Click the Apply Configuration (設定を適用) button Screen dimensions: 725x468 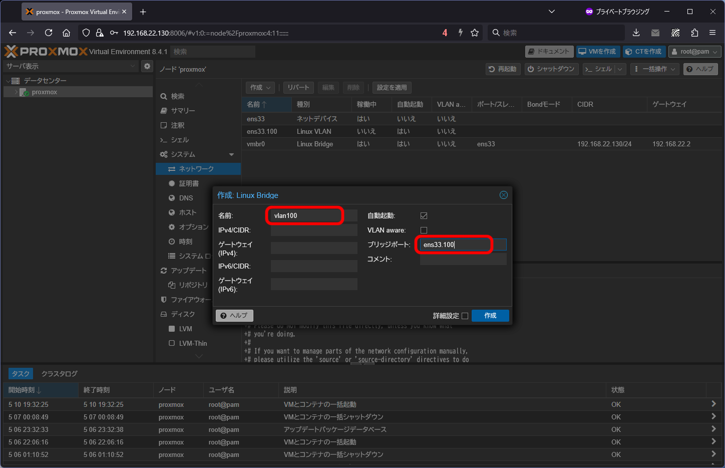click(x=392, y=87)
